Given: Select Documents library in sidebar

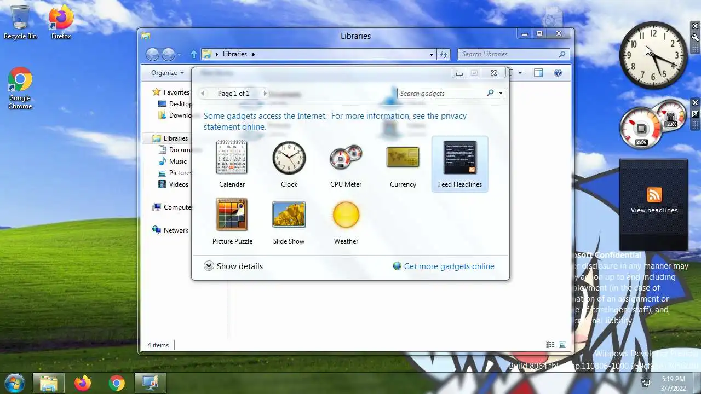Looking at the screenshot, I should tap(175, 150).
